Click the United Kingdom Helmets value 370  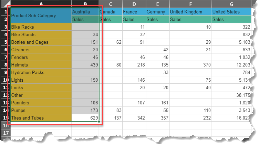click(190, 65)
